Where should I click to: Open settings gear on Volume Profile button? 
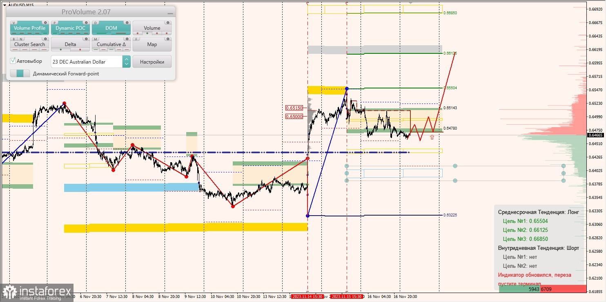[x=45, y=23]
